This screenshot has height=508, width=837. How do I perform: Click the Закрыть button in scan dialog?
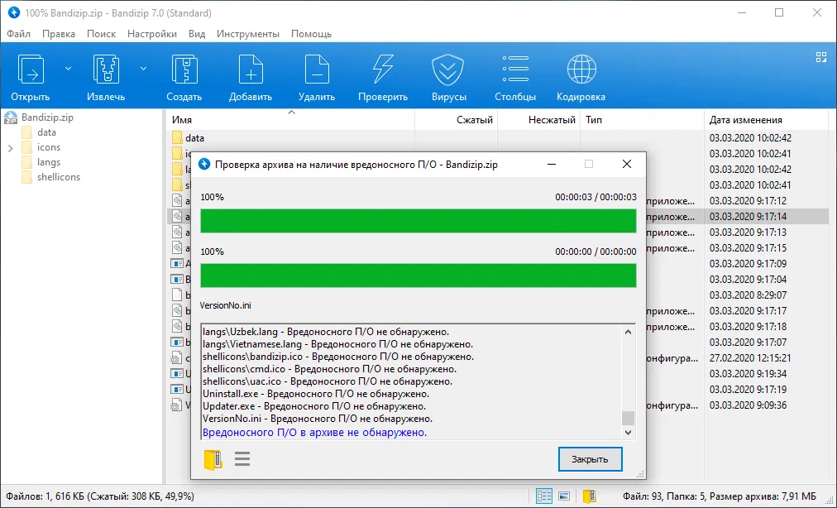[x=590, y=459]
